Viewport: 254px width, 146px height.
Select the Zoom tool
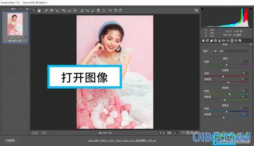(x=34, y=10)
